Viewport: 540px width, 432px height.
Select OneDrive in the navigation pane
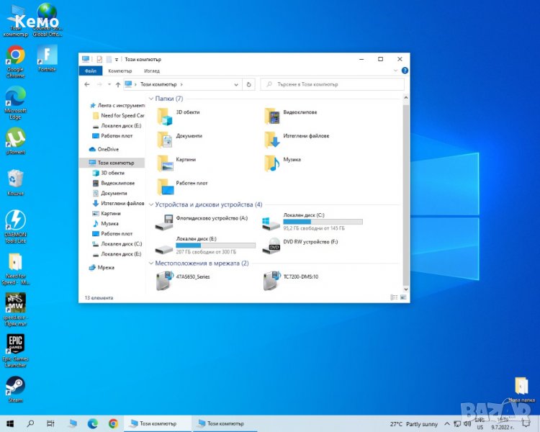tap(108, 149)
